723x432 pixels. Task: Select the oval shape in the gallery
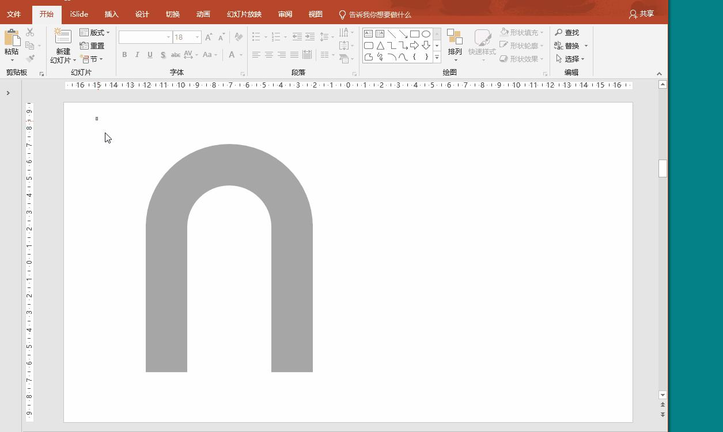[x=426, y=34]
